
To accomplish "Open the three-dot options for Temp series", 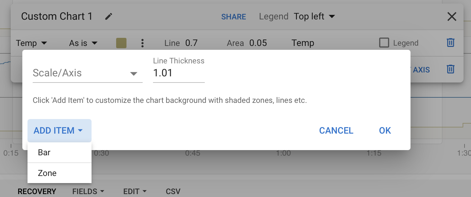I will (142, 43).
